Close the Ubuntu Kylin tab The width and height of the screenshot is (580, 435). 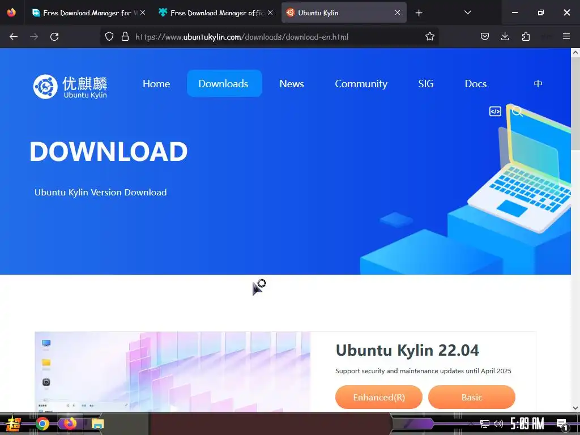tap(397, 12)
